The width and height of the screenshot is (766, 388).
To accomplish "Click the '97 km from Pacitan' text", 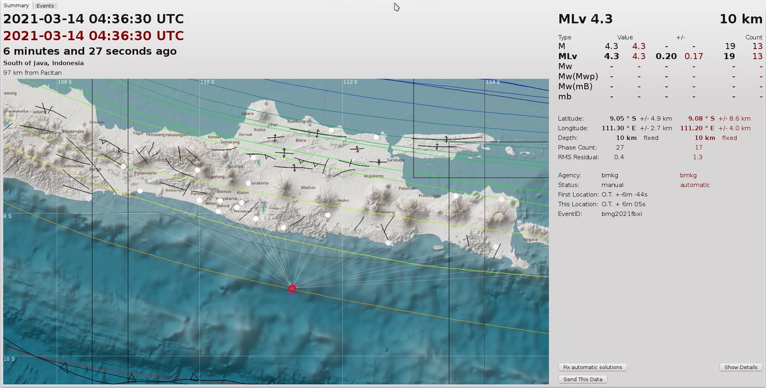I will point(33,73).
